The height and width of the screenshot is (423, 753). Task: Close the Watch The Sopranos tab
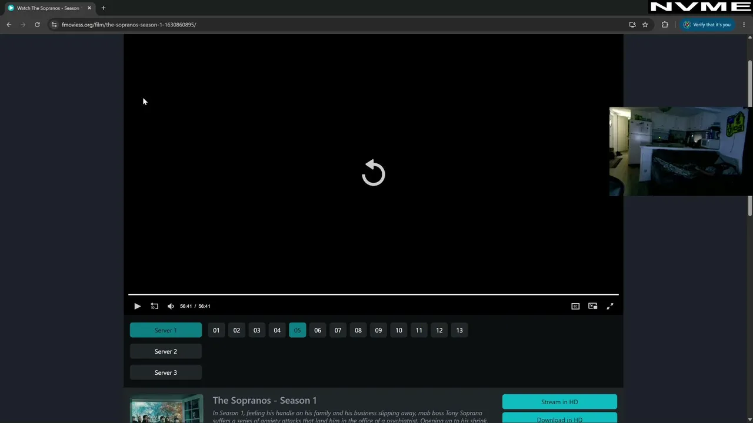tap(89, 8)
